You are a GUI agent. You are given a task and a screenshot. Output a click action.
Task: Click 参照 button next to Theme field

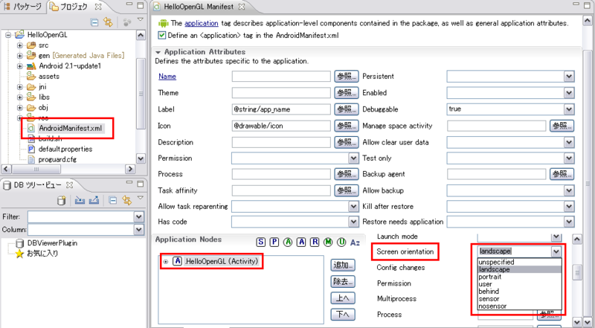[347, 93]
